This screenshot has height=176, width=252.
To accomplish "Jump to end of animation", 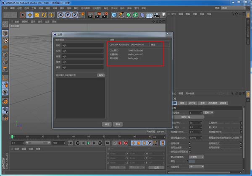I will coord(107,143).
